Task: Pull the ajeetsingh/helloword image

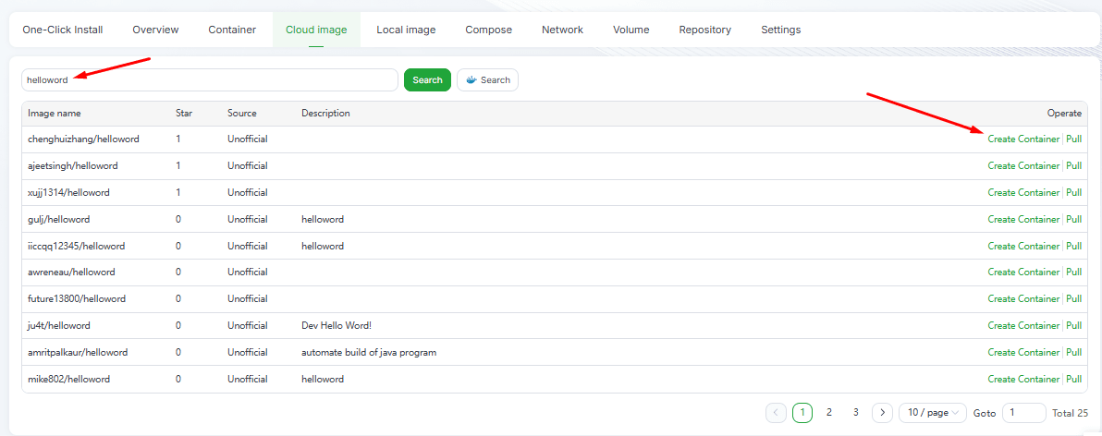Action: point(1073,166)
